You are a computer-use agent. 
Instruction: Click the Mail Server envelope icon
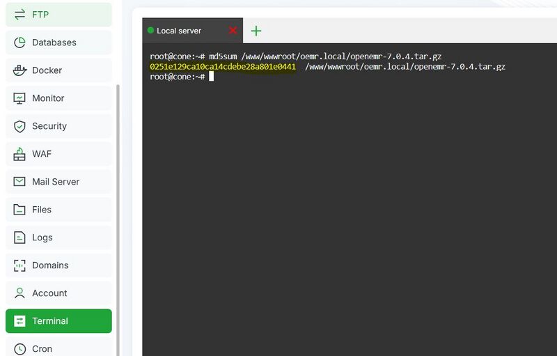tap(19, 182)
